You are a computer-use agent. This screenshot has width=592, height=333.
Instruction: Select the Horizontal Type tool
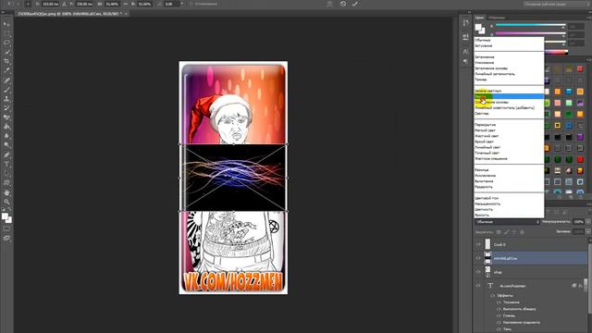coord(6,165)
